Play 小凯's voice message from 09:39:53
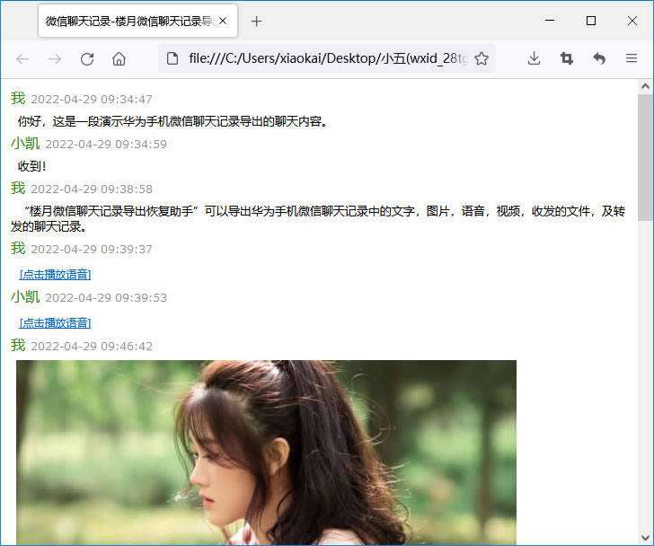Viewport: 654px width, 546px height. click(55, 323)
